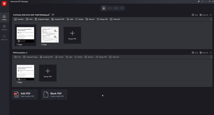This screenshot has height=115, width=214.
Task: Click Split in the first PDF toolbar
Action: coord(70,19)
